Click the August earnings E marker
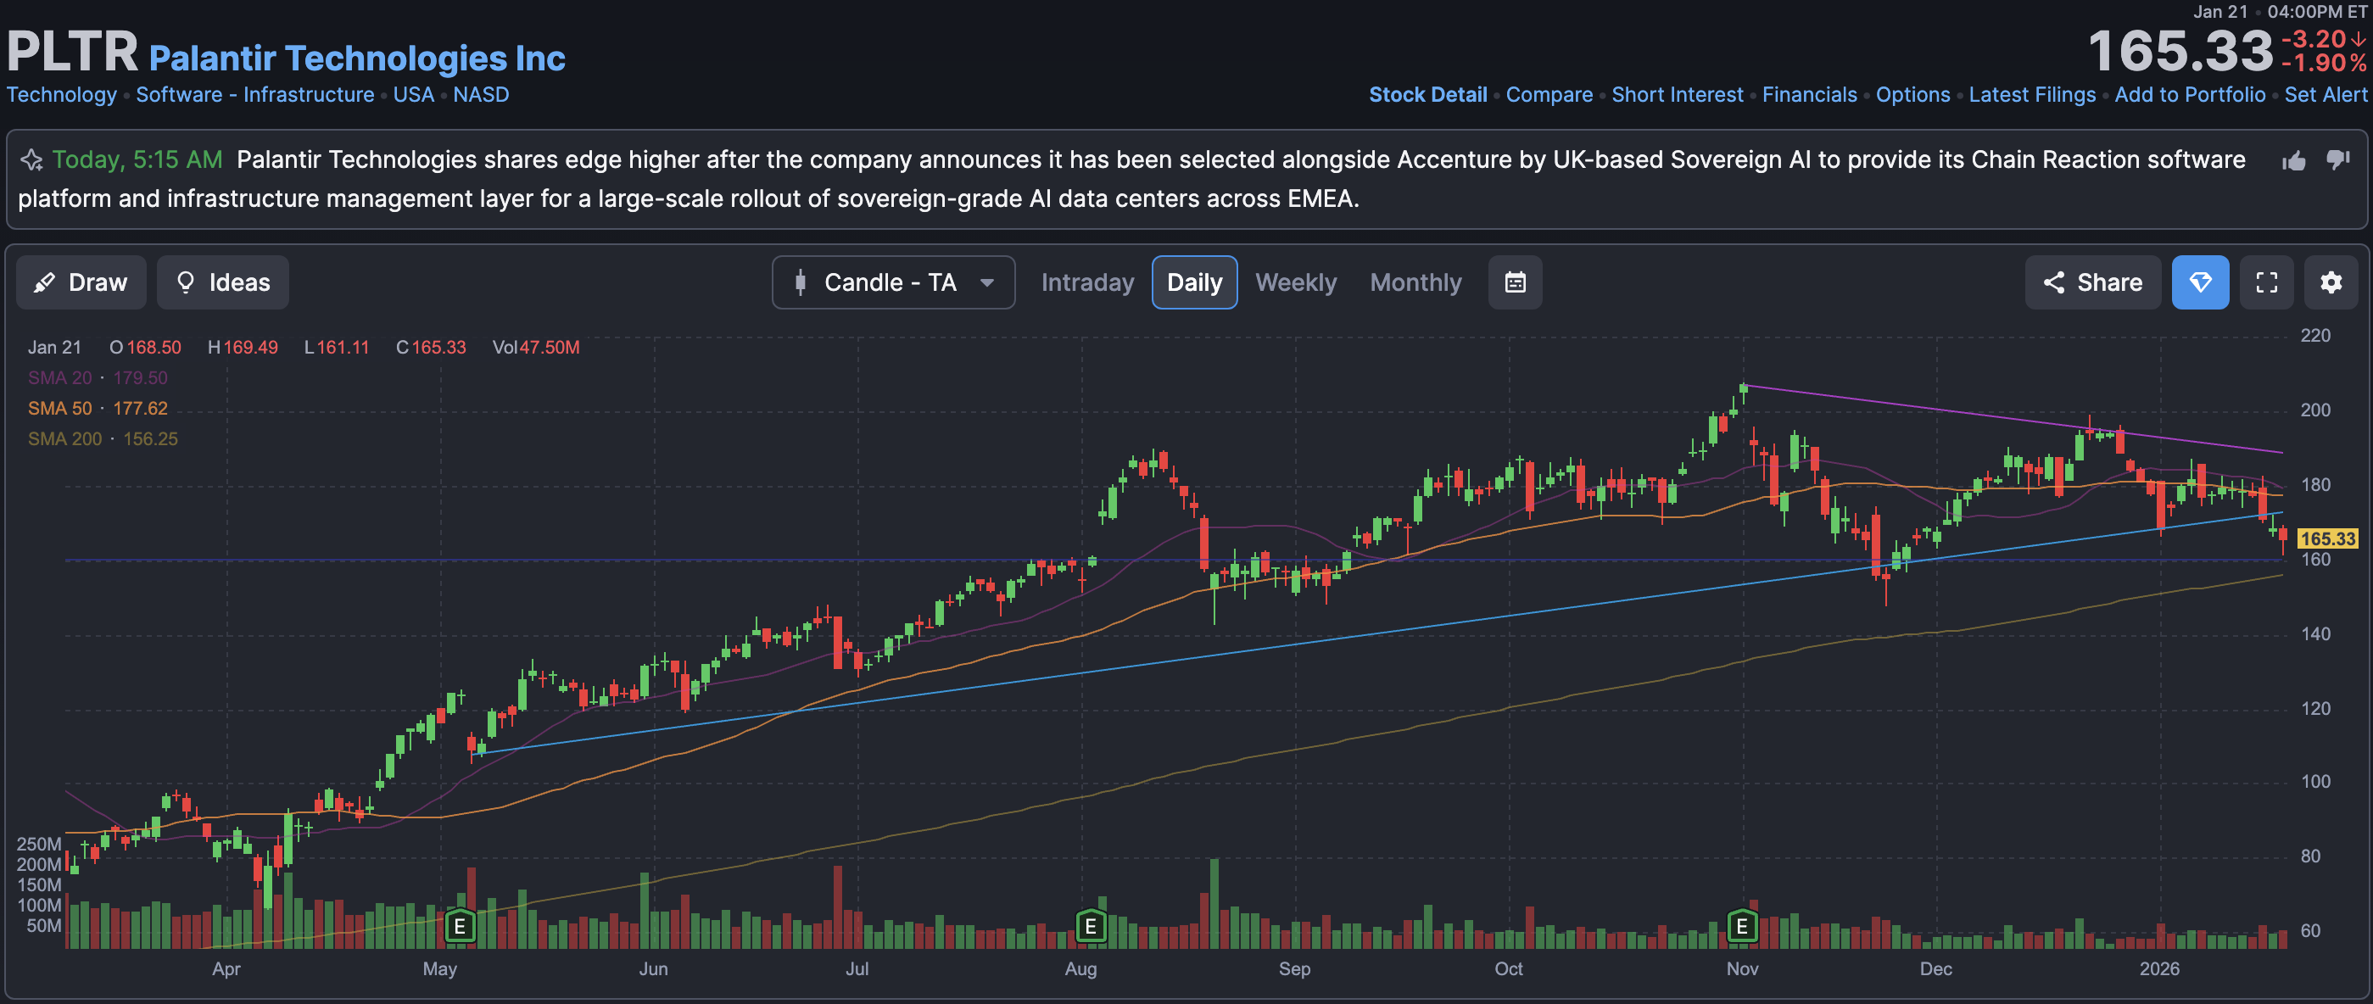 1090,926
